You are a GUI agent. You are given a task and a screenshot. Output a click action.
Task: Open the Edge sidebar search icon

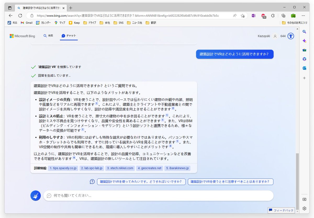click(x=304, y=32)
